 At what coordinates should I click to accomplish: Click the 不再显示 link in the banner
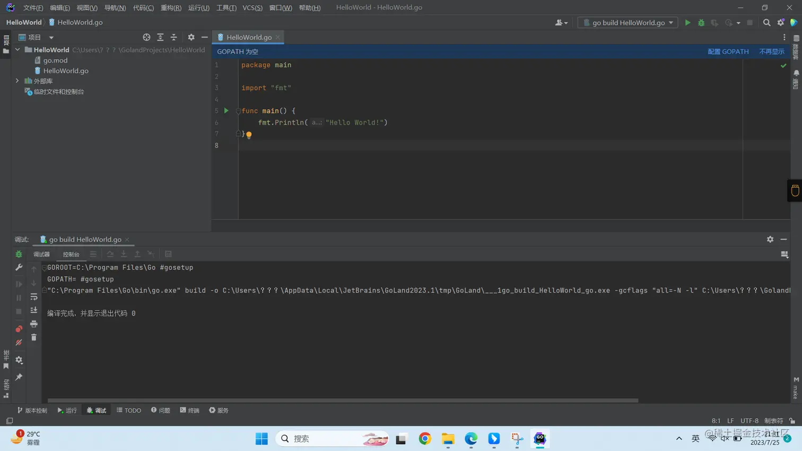point(771,51)
